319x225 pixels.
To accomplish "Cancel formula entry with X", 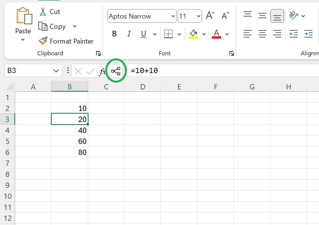I will click(x=78, y=71).
